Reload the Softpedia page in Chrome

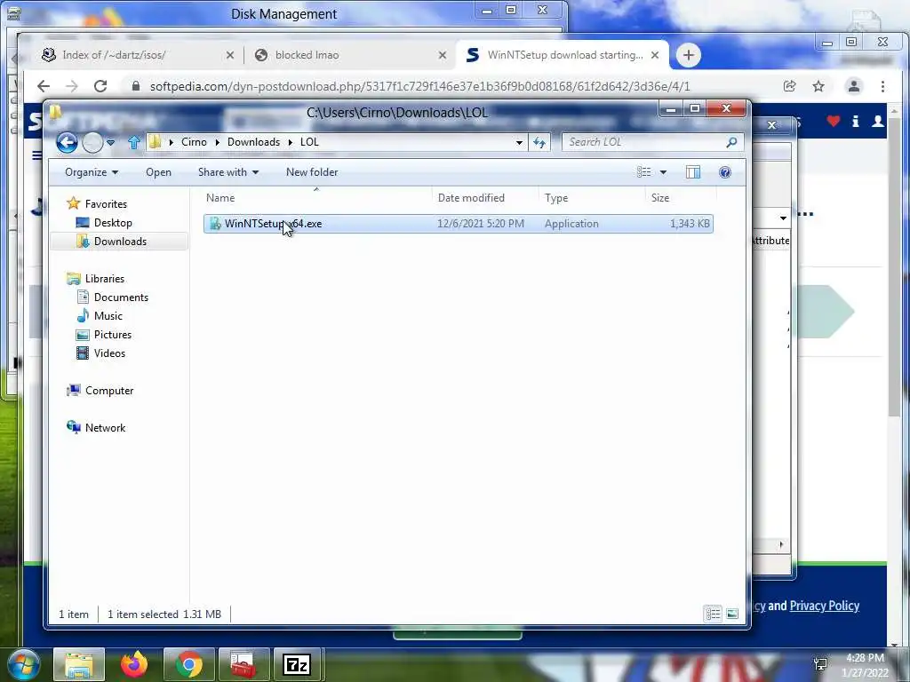[x=100, y=86]
